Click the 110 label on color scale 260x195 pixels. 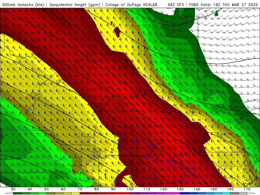[x=147, y=189]
